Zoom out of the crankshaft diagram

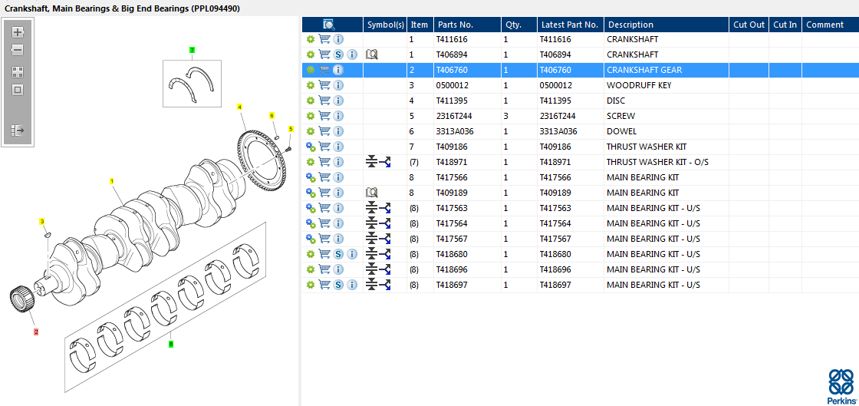[18, 51]
